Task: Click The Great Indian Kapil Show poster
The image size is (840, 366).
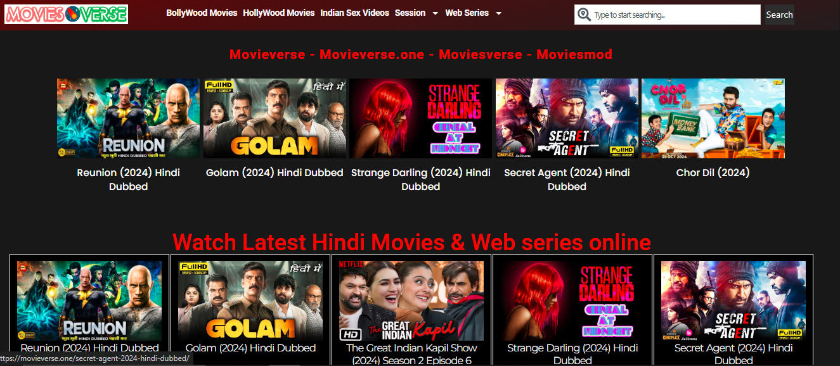Action: coord(411,301)
